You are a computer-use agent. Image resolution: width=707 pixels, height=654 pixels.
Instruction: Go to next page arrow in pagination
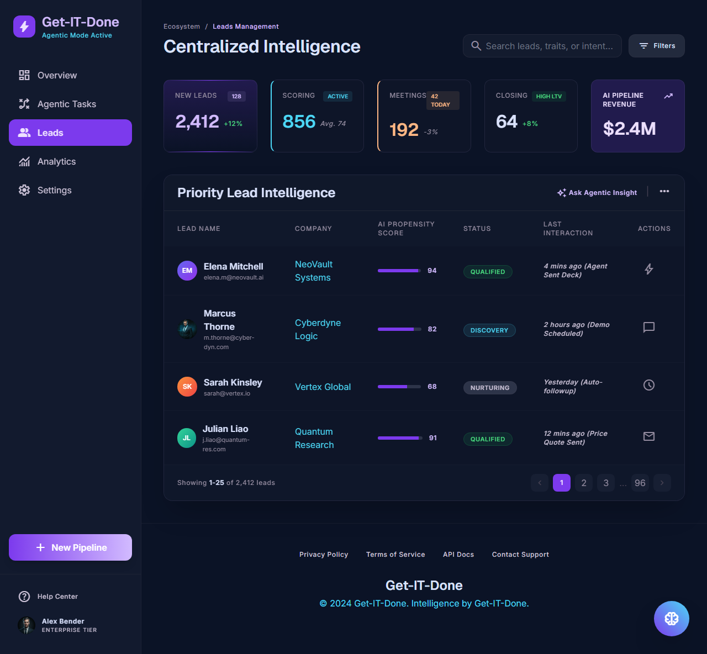(662, 483)
